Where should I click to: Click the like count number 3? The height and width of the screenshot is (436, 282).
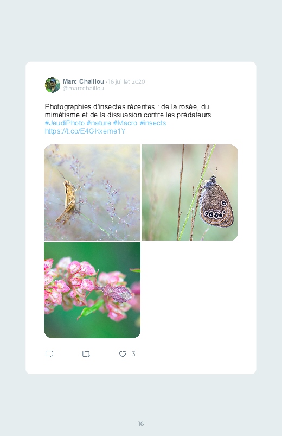point(133,353)
